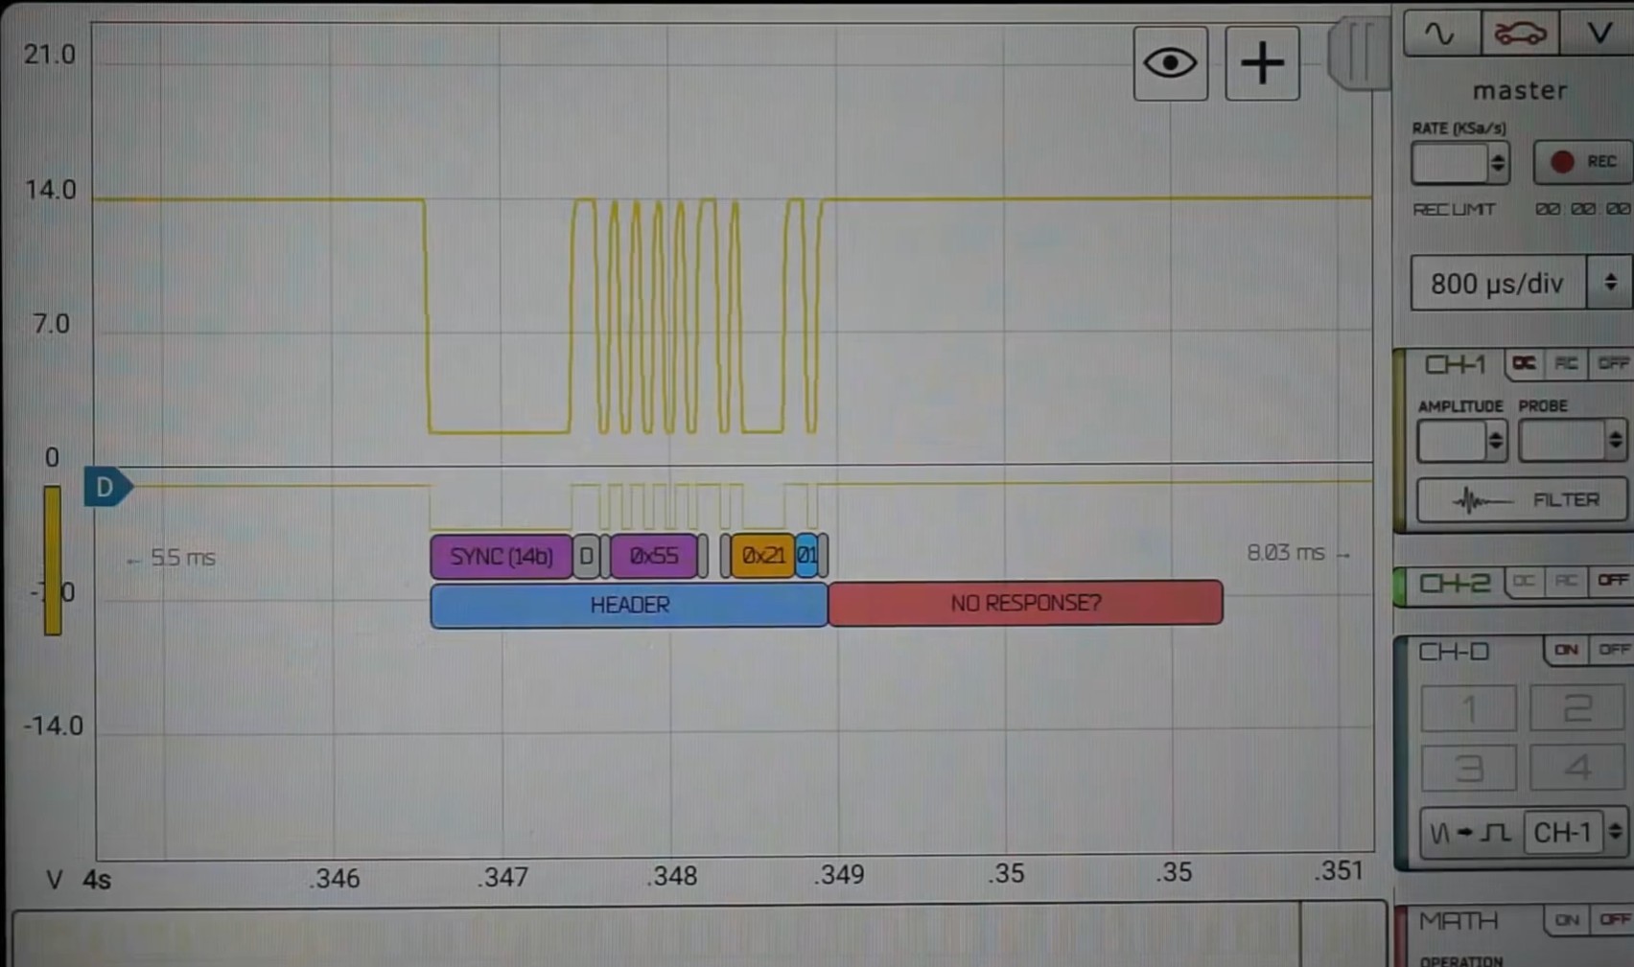This screenshot has width=1634, height=967.
Task: Open the 800 µs/div timebase dropdown
Action: click(x=1520, y=283)
